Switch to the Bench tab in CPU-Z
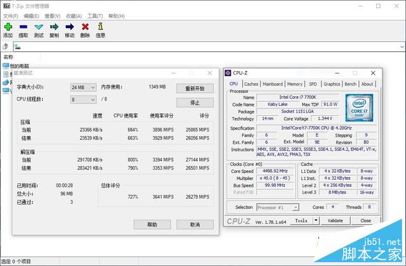This screenshot has width=406, height=266. pyautogui.click(x=350, y=84)
